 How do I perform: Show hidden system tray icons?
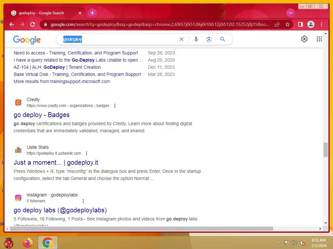click(x=279, y=243)
